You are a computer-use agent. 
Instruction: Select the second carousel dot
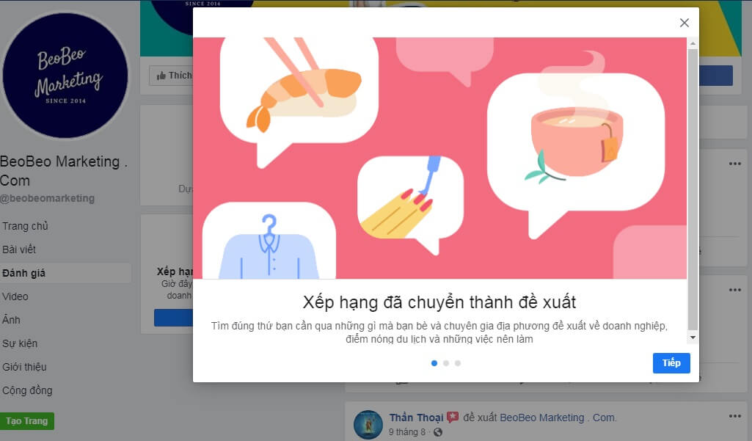445,362
